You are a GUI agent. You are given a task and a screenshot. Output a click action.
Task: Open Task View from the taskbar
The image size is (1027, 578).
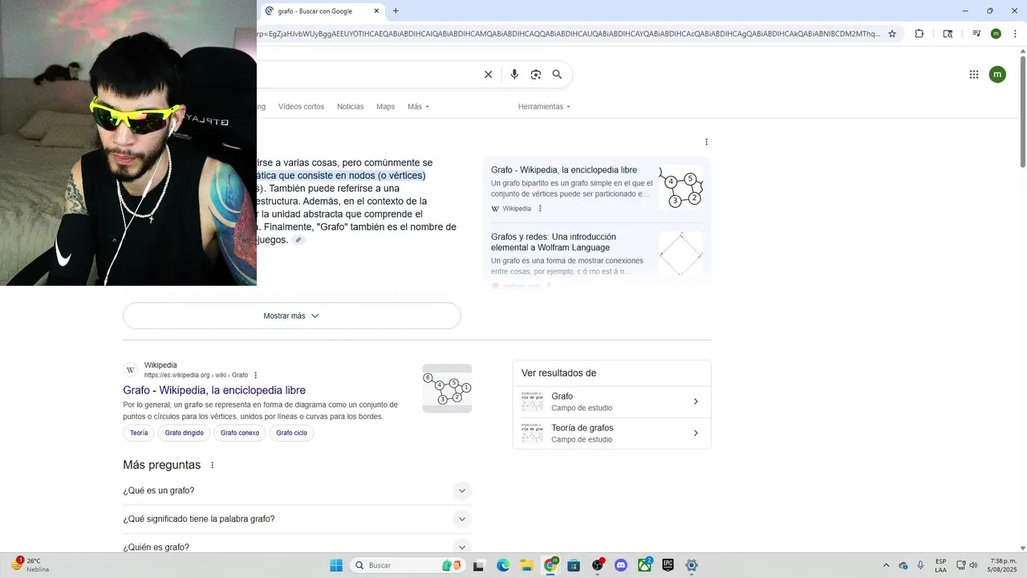(x=479, y=565)
